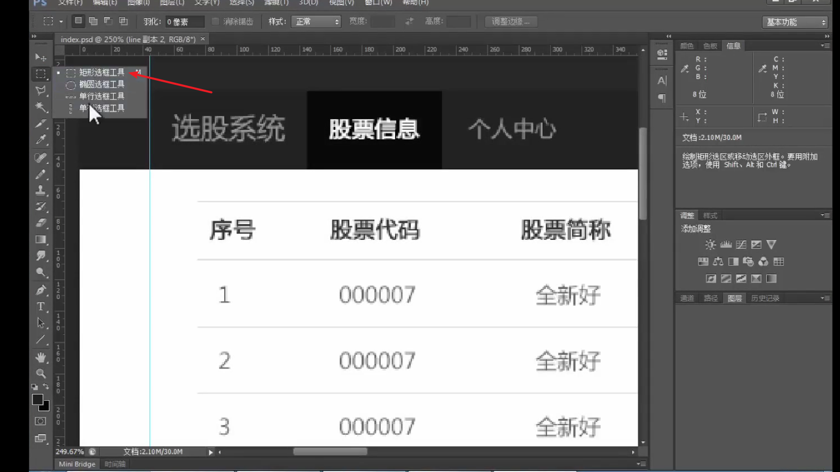Swap foreground and background colors
Image resolution: width=840 pixels, height=472 pixels.
[46, 387]
